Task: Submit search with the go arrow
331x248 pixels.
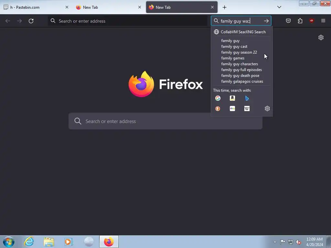Action: click(x=266, y=21)
